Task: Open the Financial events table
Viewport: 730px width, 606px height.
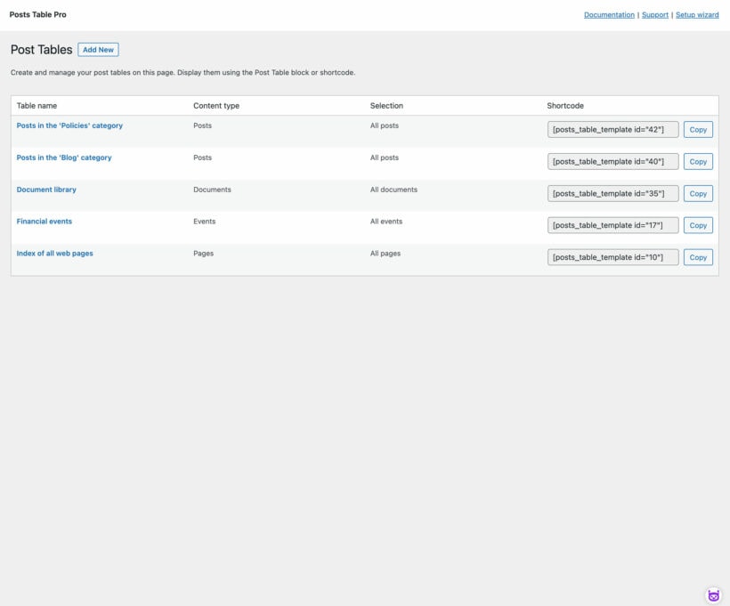Action: pos(43,222)
